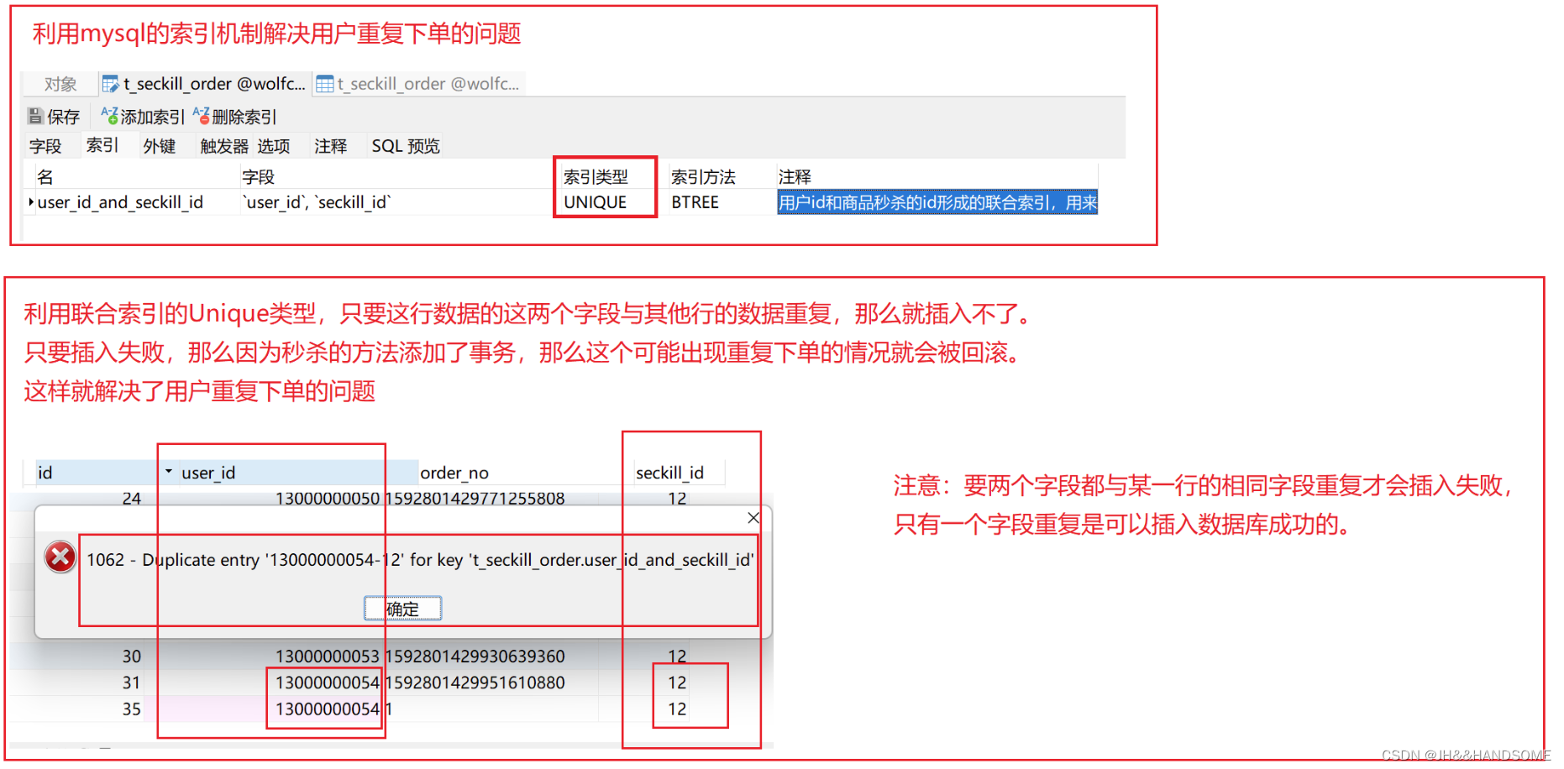Viewport: 1564px width, 769px height.
Task: Click the grid icon on second t_seckill_order tab
Action: tap(324, 84)
